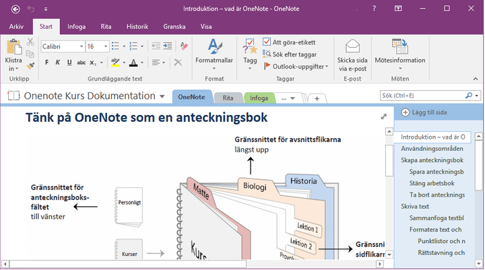Click the Undo arrow in title bar
This screenshot has height=270, width=485.
pyautogui.click(x=30, y=9)
